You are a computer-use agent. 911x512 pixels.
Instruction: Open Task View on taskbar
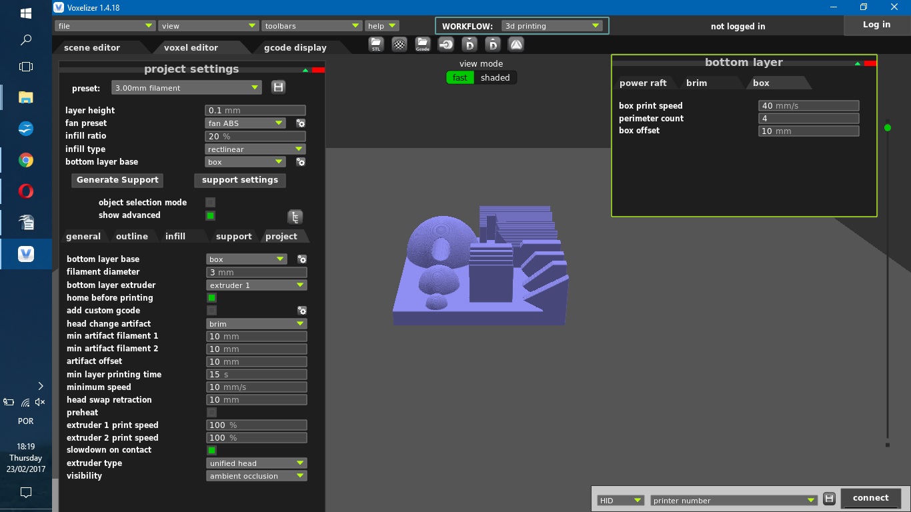[x=26, y=67]
